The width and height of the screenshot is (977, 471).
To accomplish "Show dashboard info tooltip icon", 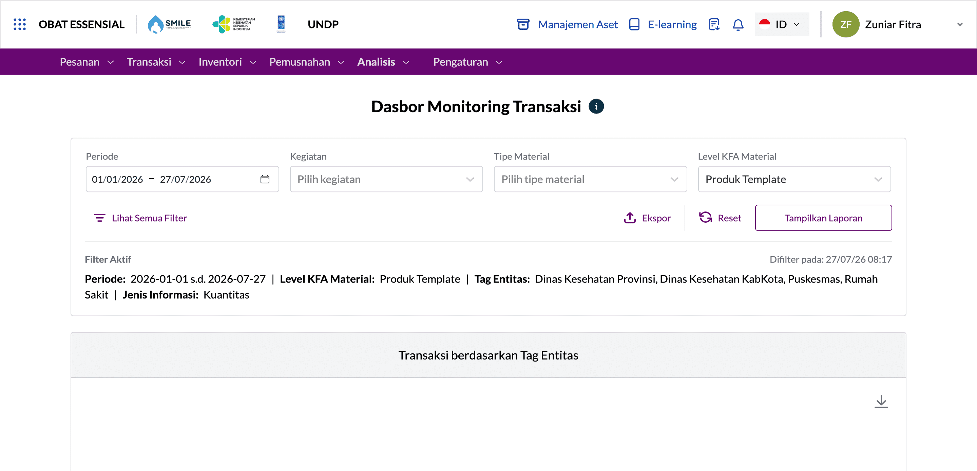I will click(596, 106).
